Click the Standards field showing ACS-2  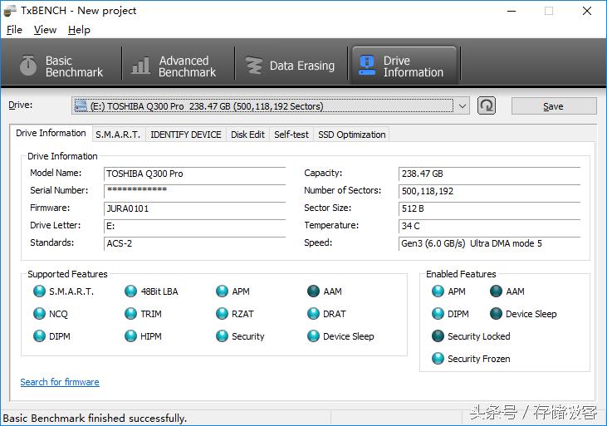tap(194, 243)
